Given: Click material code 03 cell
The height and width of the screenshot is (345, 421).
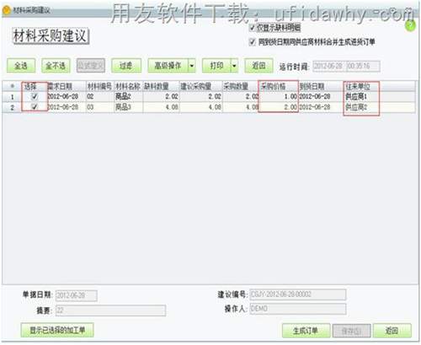Looking at the screenshot, I should pyautogui.click(x=100, y=107).
